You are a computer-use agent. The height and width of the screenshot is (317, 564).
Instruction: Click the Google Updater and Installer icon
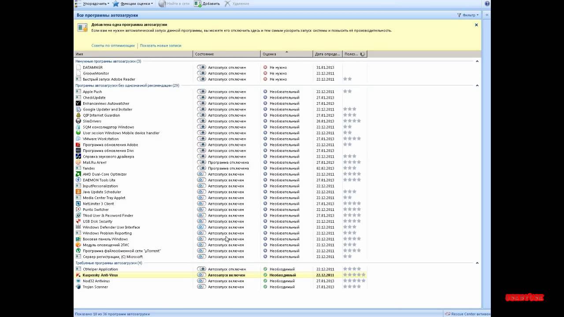78,109
